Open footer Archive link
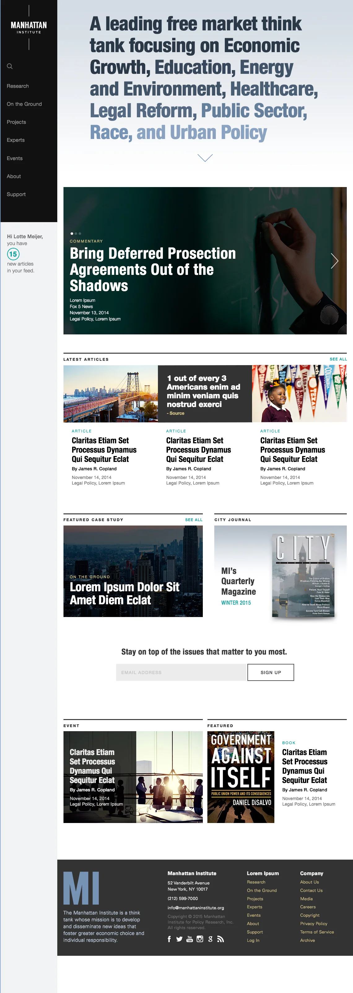Viewport: 353px width, 993px height. 307,940
